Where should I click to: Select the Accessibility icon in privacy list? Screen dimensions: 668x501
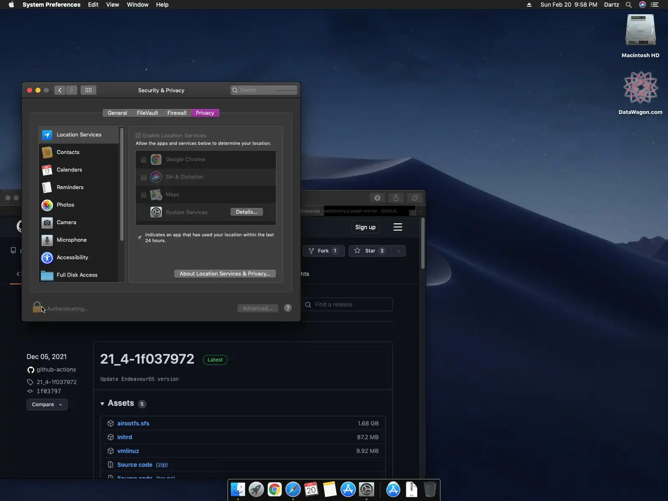(47, 258)
